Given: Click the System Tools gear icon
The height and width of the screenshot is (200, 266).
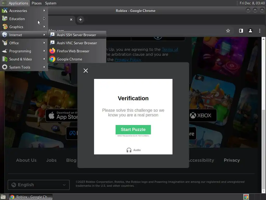Looking at the screenshot, I should (x=5, y=67).
